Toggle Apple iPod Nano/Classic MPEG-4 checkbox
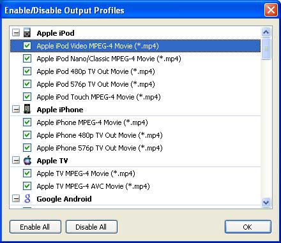The image size is (281, 243). tap(27, 59)
